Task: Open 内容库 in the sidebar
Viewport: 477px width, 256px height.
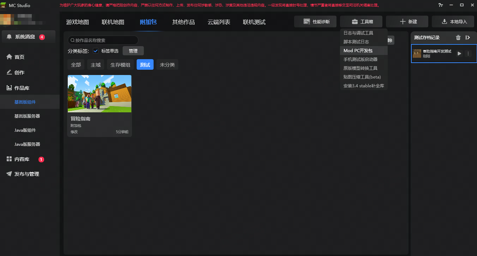Action: click(x=22, y=159)
